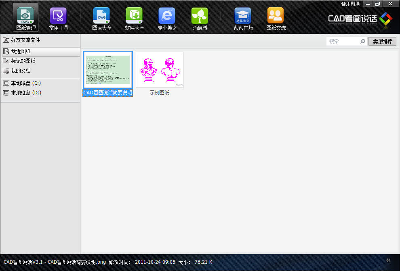Open the 图纸交流 drawing exchange

coord(276,19)
